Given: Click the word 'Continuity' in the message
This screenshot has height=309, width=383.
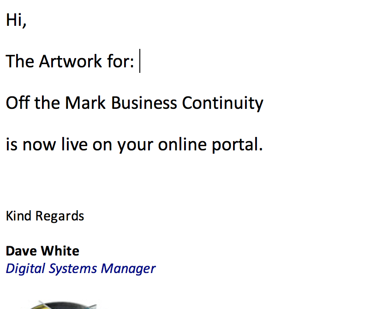Looking at the screenshot, I should click(x=222, y=103).
